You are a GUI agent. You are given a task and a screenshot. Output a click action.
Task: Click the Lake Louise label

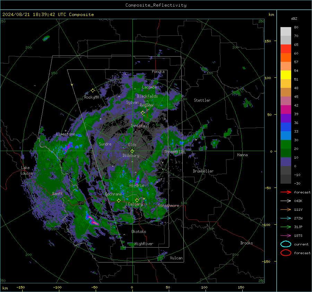(x=27, y=170)
